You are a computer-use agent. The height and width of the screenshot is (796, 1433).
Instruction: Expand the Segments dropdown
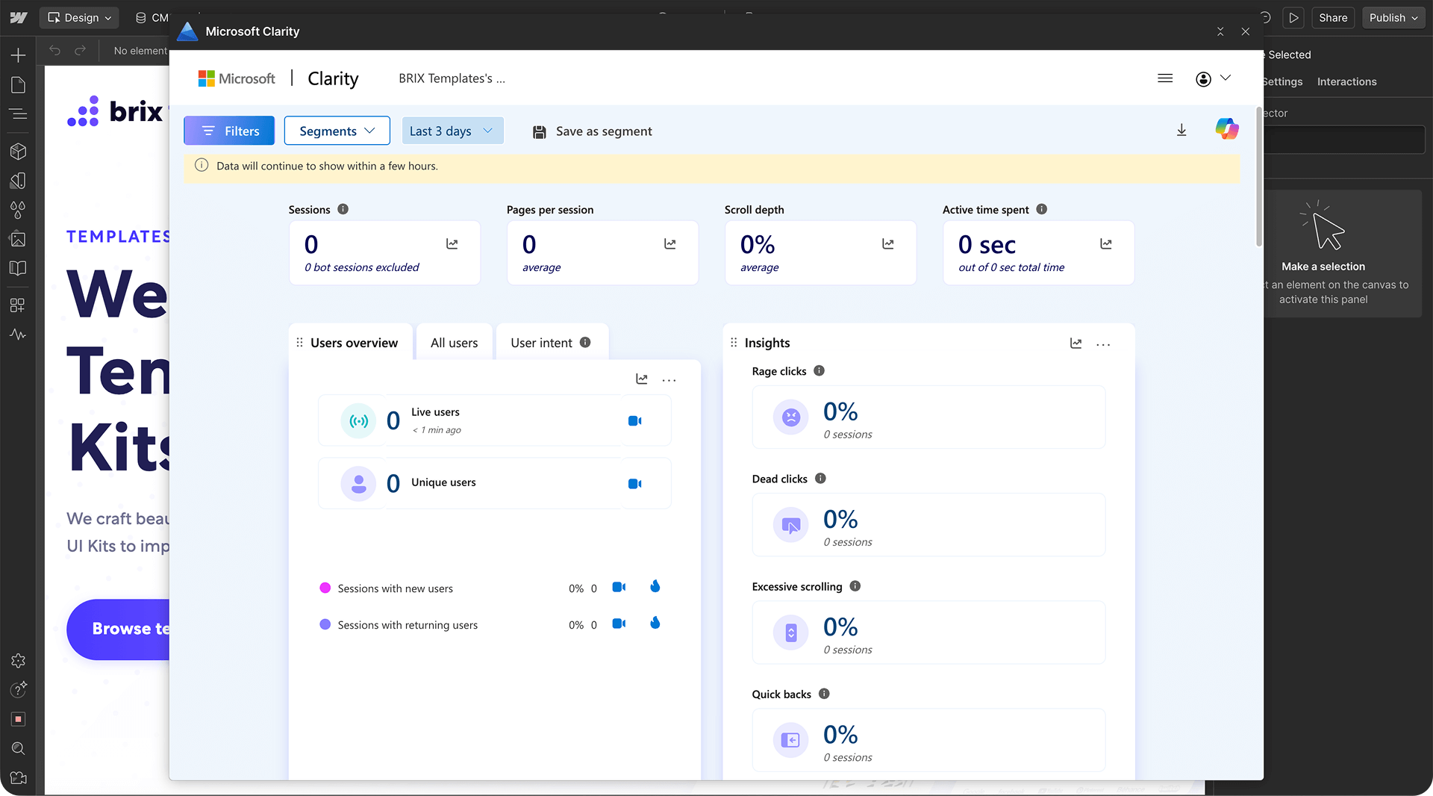coord(337,130)
